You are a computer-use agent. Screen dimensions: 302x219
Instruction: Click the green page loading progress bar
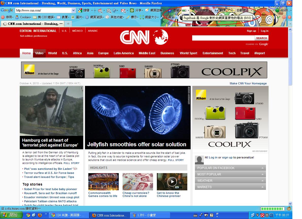pyautogui.click(x=272, y=209)
